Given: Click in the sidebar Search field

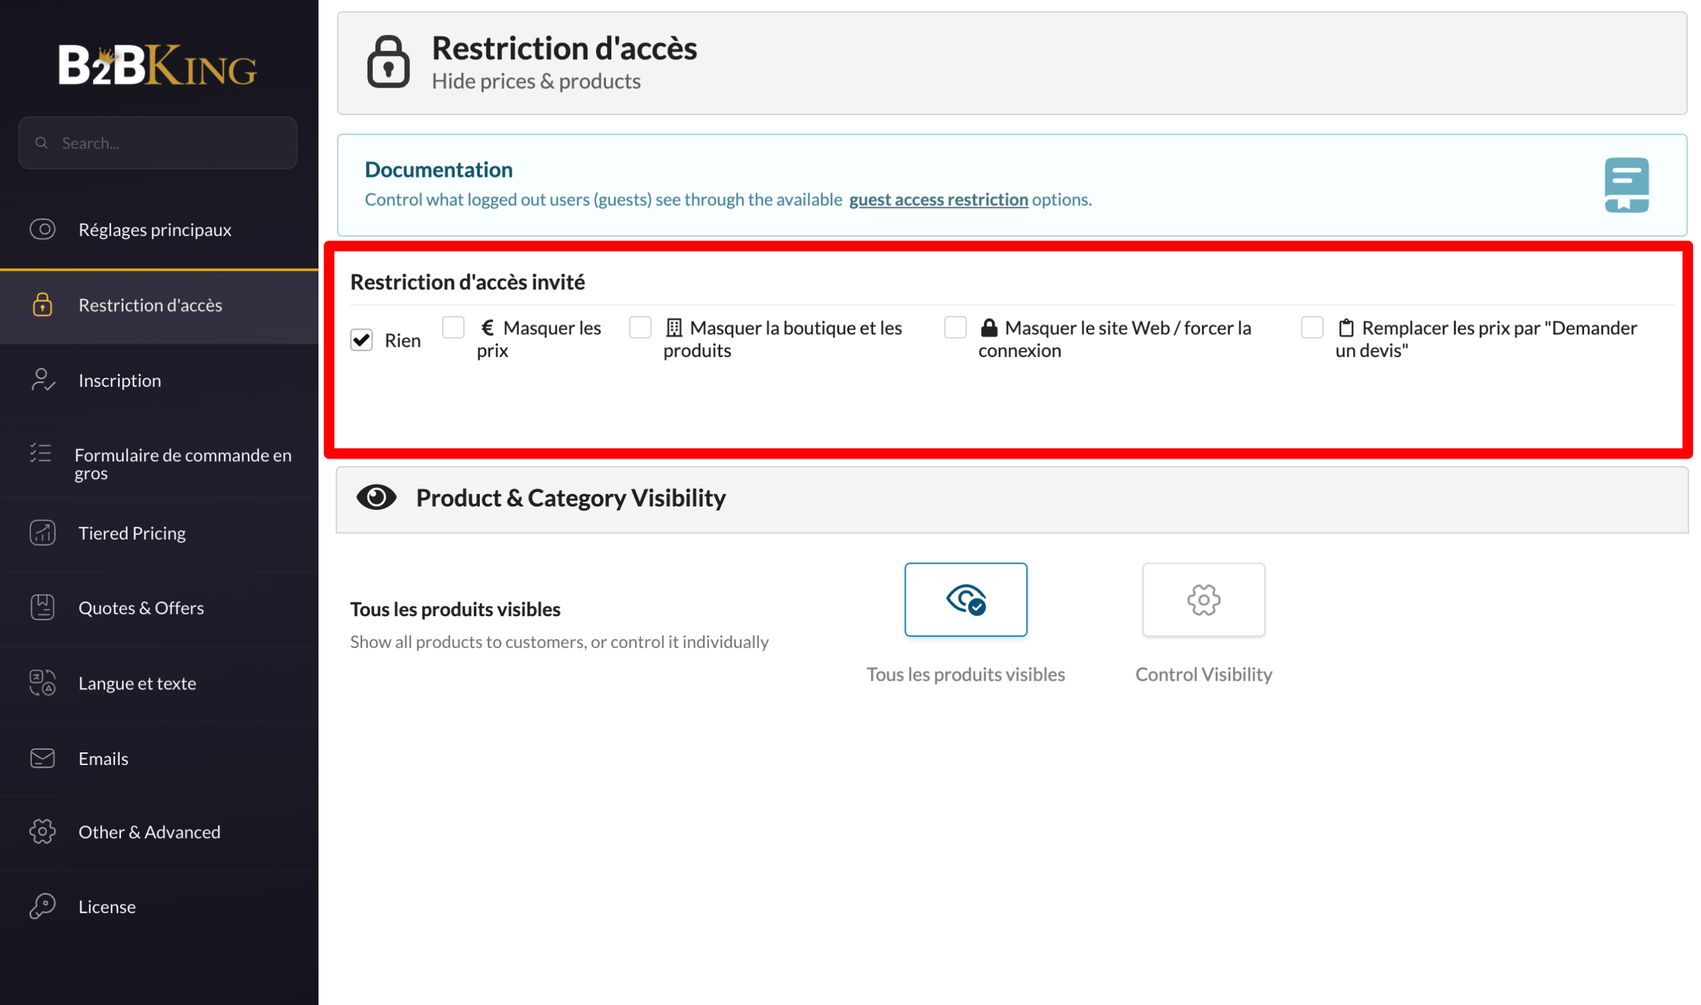Looking at the screenshot, I should tap(157, 143).
